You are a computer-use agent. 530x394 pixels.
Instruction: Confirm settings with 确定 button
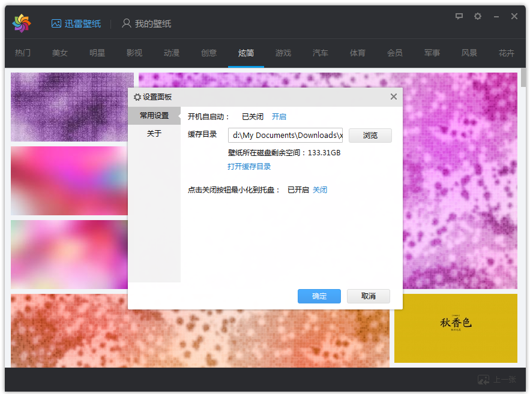click(319, 296)
